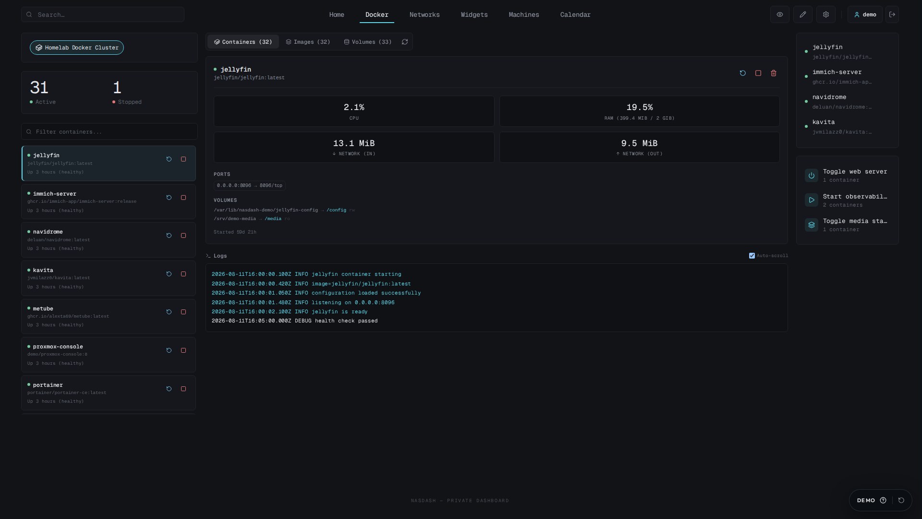Run Start observability action

click(847, 200)
